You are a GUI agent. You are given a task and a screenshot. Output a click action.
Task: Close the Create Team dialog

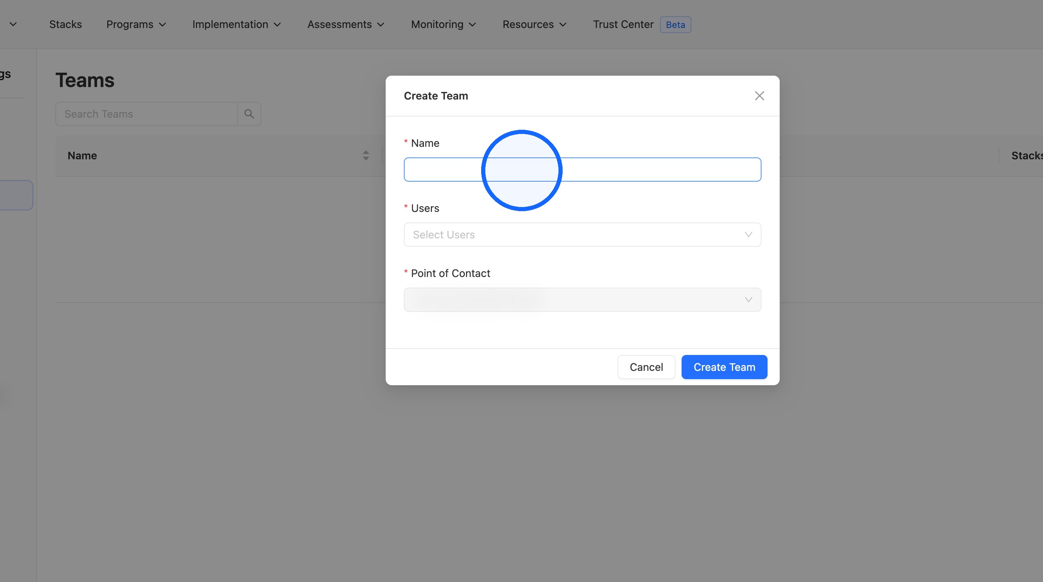click(x=759, y=96)
